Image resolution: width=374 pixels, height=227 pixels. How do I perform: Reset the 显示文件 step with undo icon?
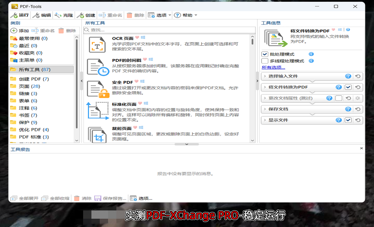point(358,120)
